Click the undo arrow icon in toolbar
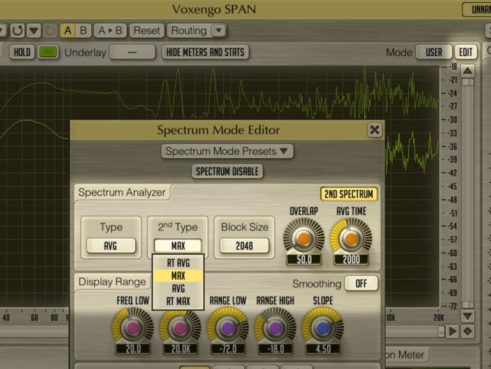Screen dimensions: 491x369 pyautogui.click(x=17, y=31)
